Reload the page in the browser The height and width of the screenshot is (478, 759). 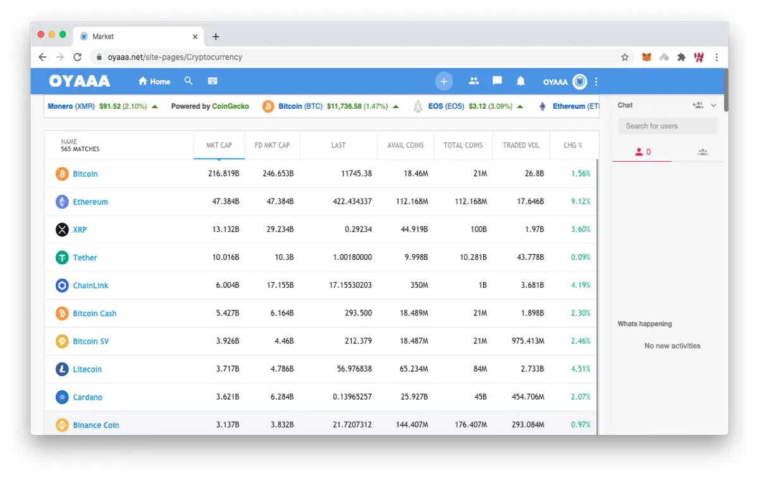(77, 57)
